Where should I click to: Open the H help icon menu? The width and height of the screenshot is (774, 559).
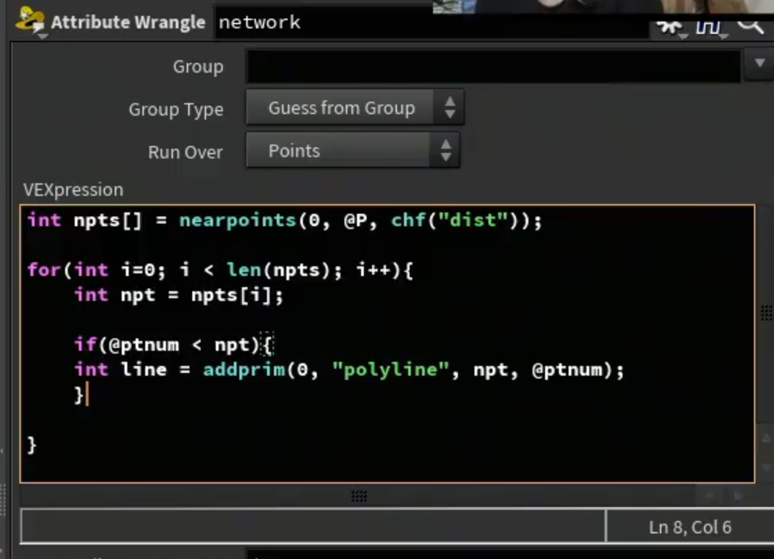709,27
